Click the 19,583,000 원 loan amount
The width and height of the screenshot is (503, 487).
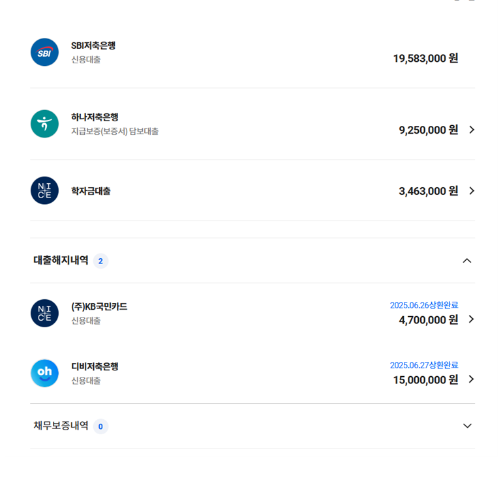pyautogui.click(x=425, y=59)
